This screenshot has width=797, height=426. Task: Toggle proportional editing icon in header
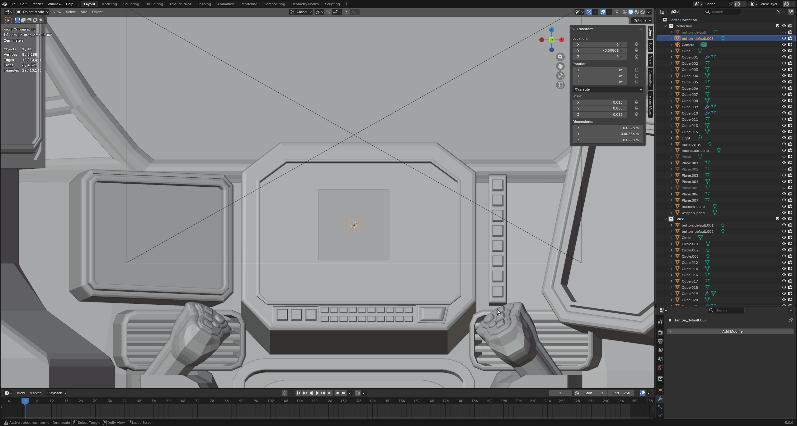pos(347,12)
